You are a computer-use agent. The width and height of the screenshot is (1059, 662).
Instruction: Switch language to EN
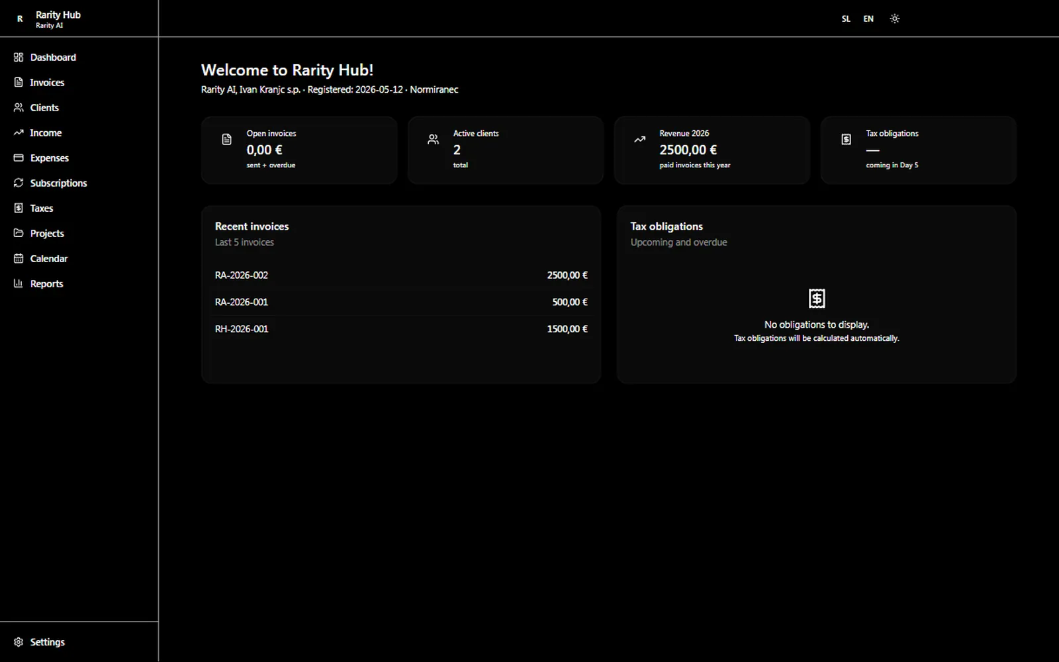[x=868, y=19]
